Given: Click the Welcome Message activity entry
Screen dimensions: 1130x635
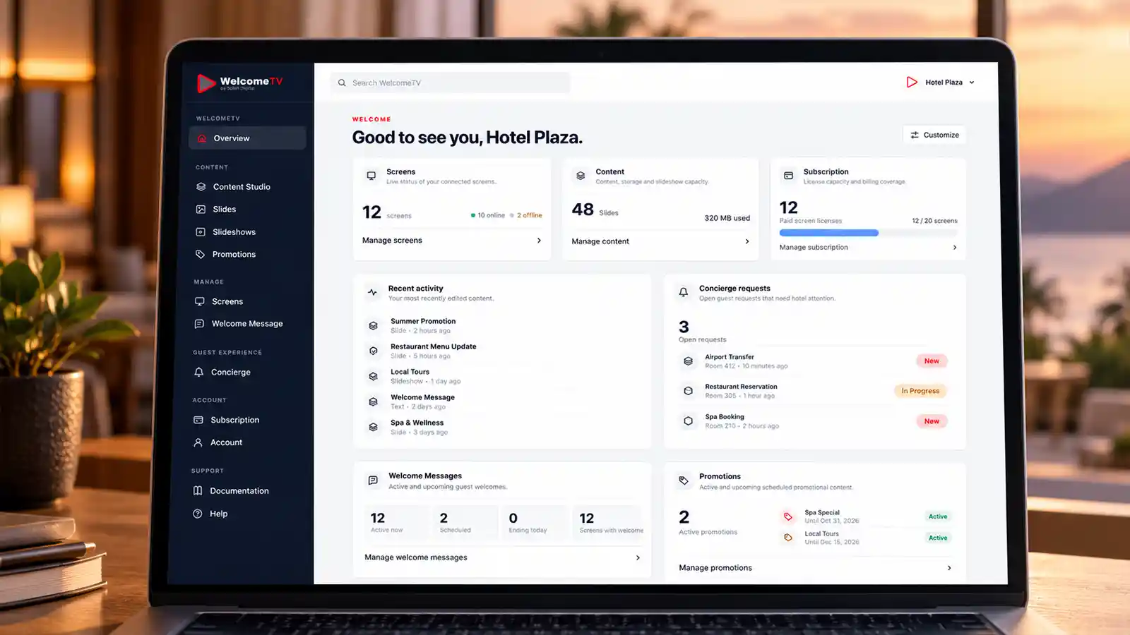Looking at the screenshot, I should point(422,401).
